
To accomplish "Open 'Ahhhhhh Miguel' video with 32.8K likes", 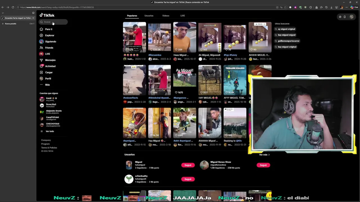I will coord(210,123).
